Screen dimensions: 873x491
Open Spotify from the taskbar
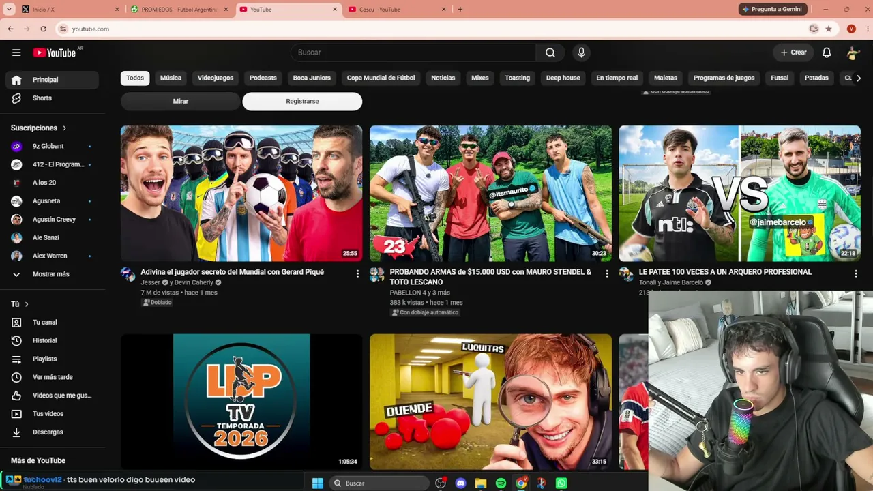(x=501, y=483)
